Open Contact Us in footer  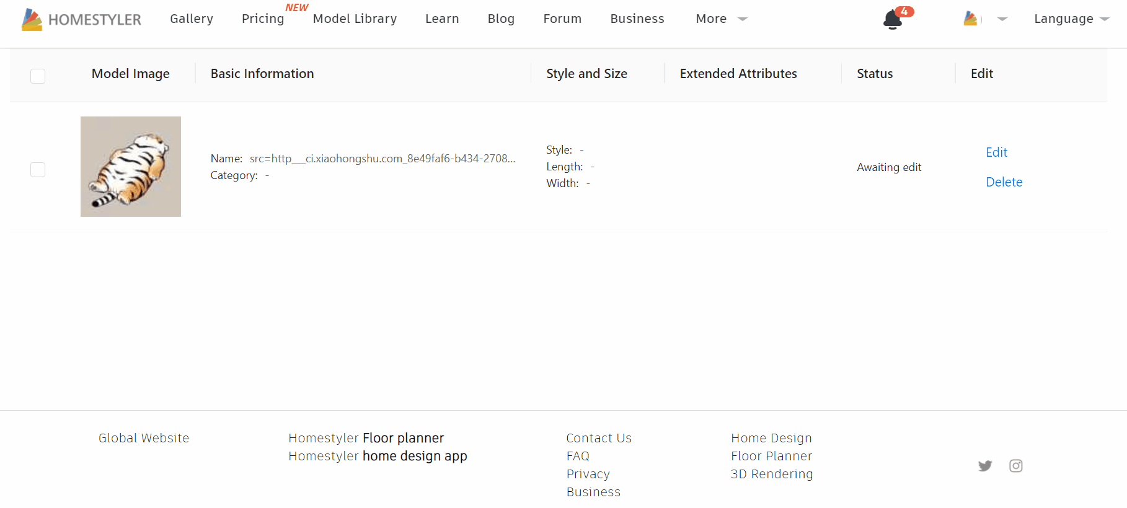pyautogui.click(x=599, y=438)
